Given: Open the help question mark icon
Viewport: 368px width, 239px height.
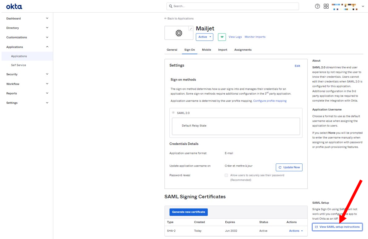Looking at the screenshot, I should [317, 6].
